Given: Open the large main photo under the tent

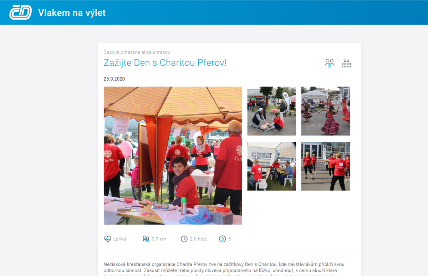Looking at the screenshot, I should 173,155.
